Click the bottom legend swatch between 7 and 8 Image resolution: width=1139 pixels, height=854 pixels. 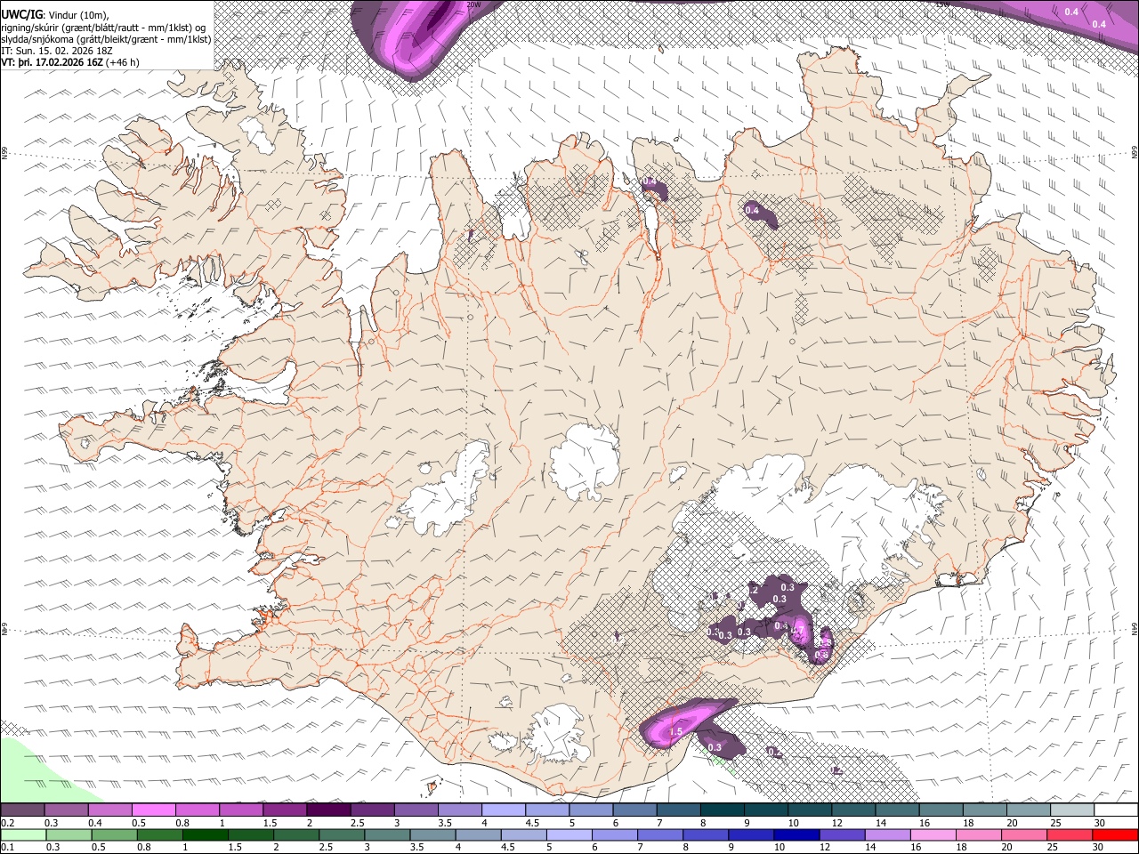point(660,834)
